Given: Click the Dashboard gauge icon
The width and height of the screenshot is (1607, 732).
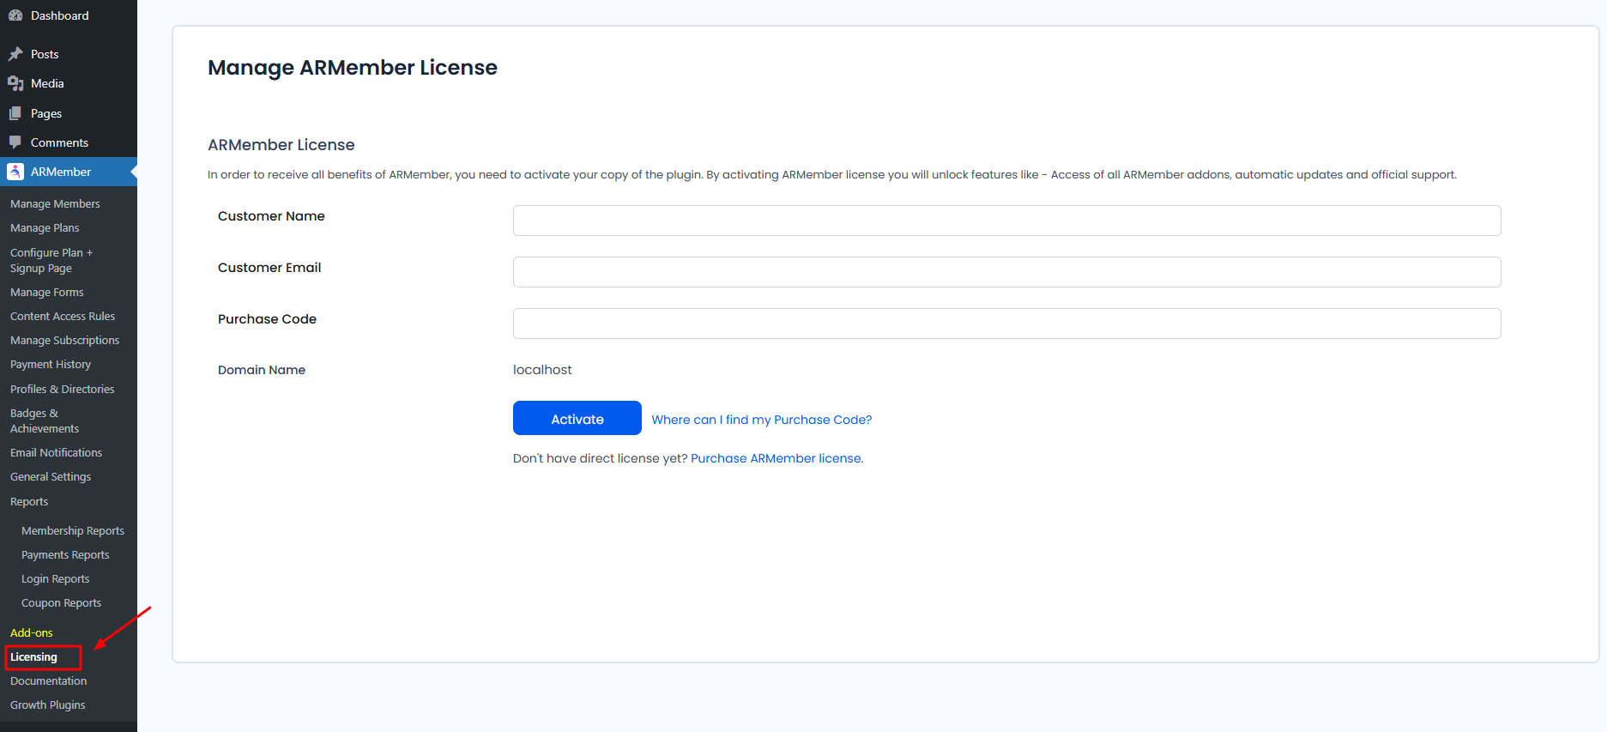Looking at the screenshot, I should coord(15,15).
